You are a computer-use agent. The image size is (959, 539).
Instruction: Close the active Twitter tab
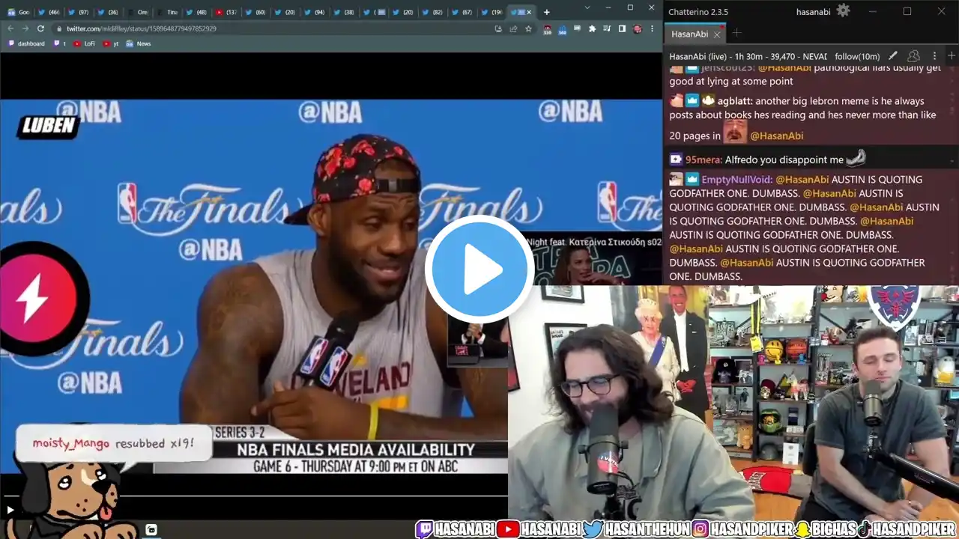point(530,12)
